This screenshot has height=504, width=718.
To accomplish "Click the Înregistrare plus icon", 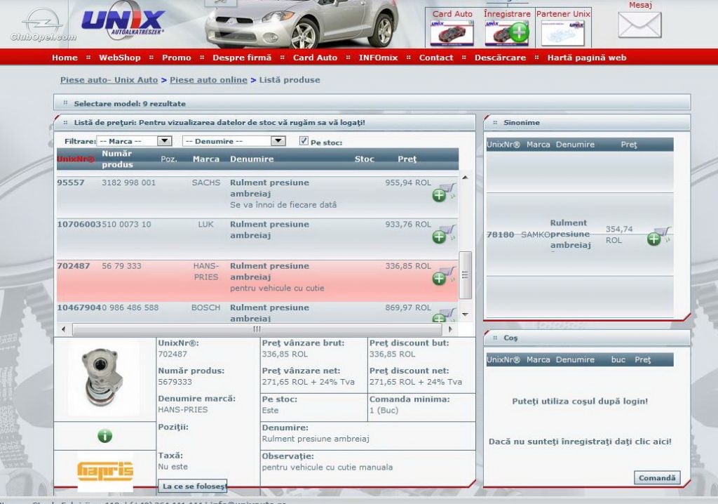I will tap(518, 32).
